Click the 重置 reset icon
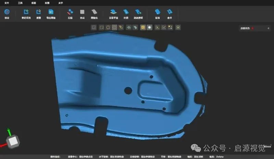The image size is (274, 159). coord(38,13)
